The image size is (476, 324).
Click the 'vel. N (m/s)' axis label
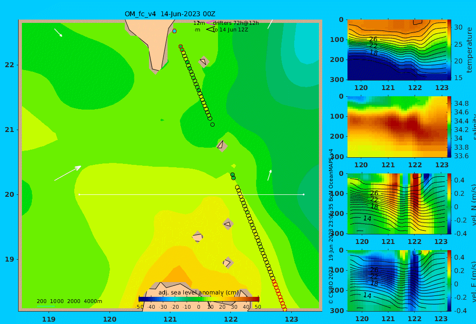click(473, 204)
